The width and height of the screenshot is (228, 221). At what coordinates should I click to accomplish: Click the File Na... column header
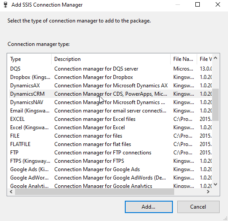pyautogui.click(x=184, y=59)
